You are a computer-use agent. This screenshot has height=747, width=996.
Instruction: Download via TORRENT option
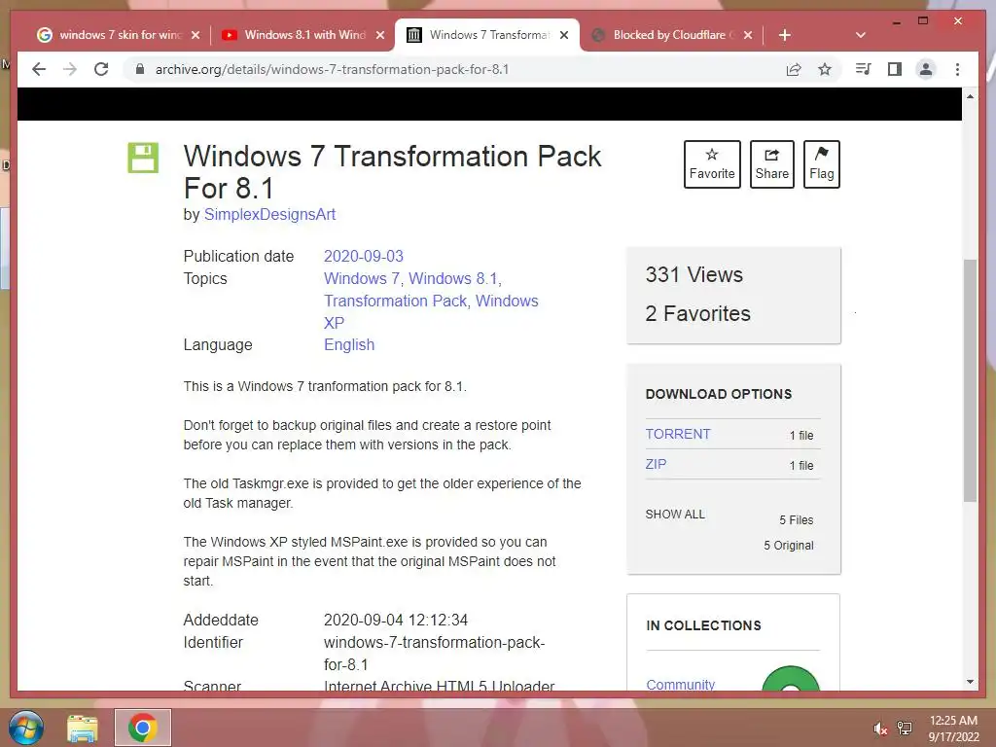click(x=678, y=434)
